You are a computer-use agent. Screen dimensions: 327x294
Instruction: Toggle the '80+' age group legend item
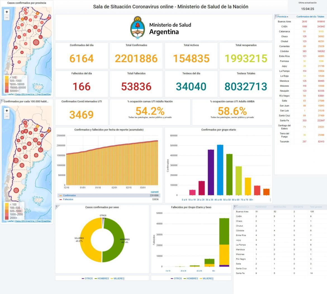click(251, 200)
